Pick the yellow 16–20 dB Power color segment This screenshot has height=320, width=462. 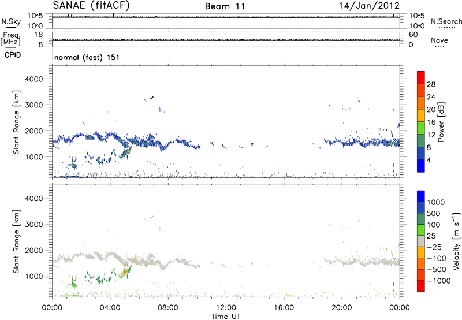point(421,115)
